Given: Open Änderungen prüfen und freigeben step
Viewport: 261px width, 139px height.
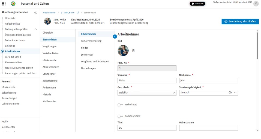Looking at the screenshot, I should pos(21,73).
